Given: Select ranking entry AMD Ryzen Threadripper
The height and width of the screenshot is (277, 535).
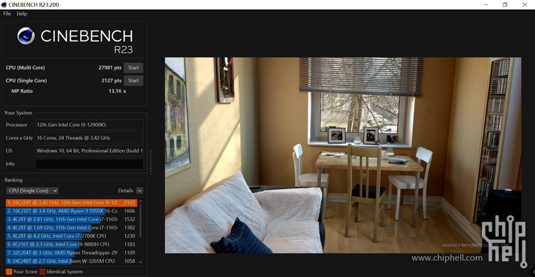Looking at the screenshot, I should pos(72,253).
